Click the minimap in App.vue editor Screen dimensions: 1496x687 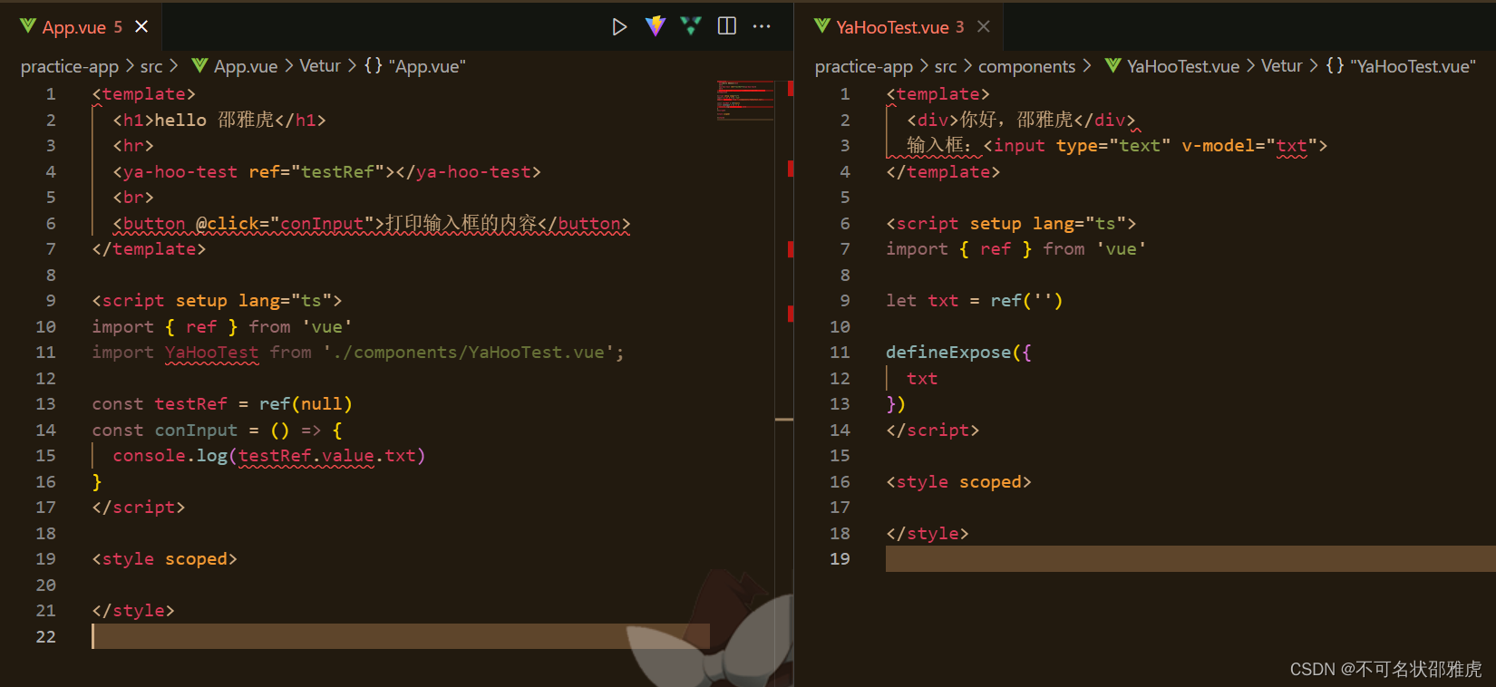(x=745, y=100)
